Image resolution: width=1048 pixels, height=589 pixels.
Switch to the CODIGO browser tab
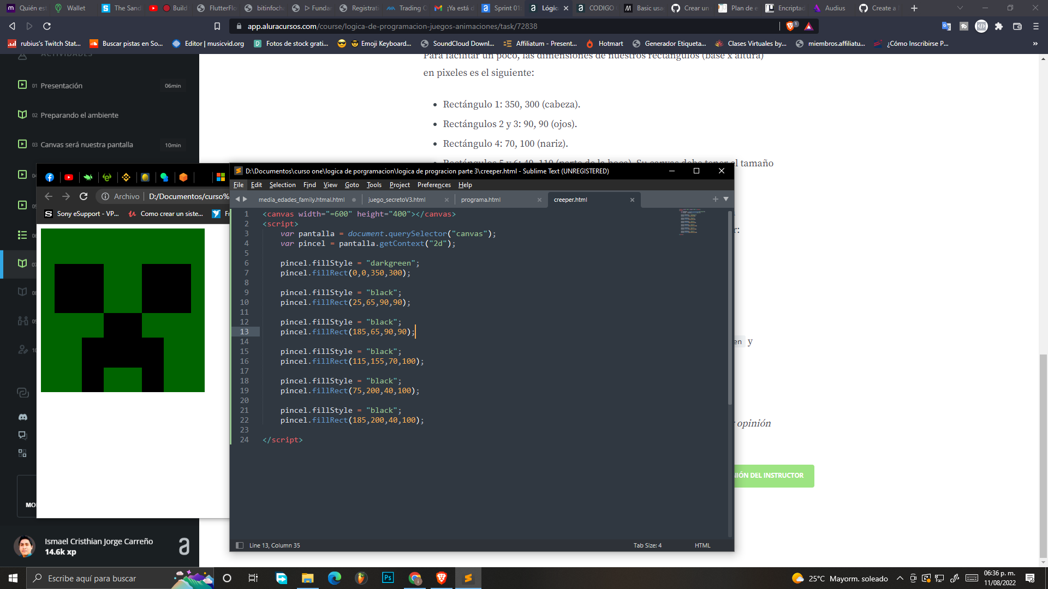click(596, 8)
